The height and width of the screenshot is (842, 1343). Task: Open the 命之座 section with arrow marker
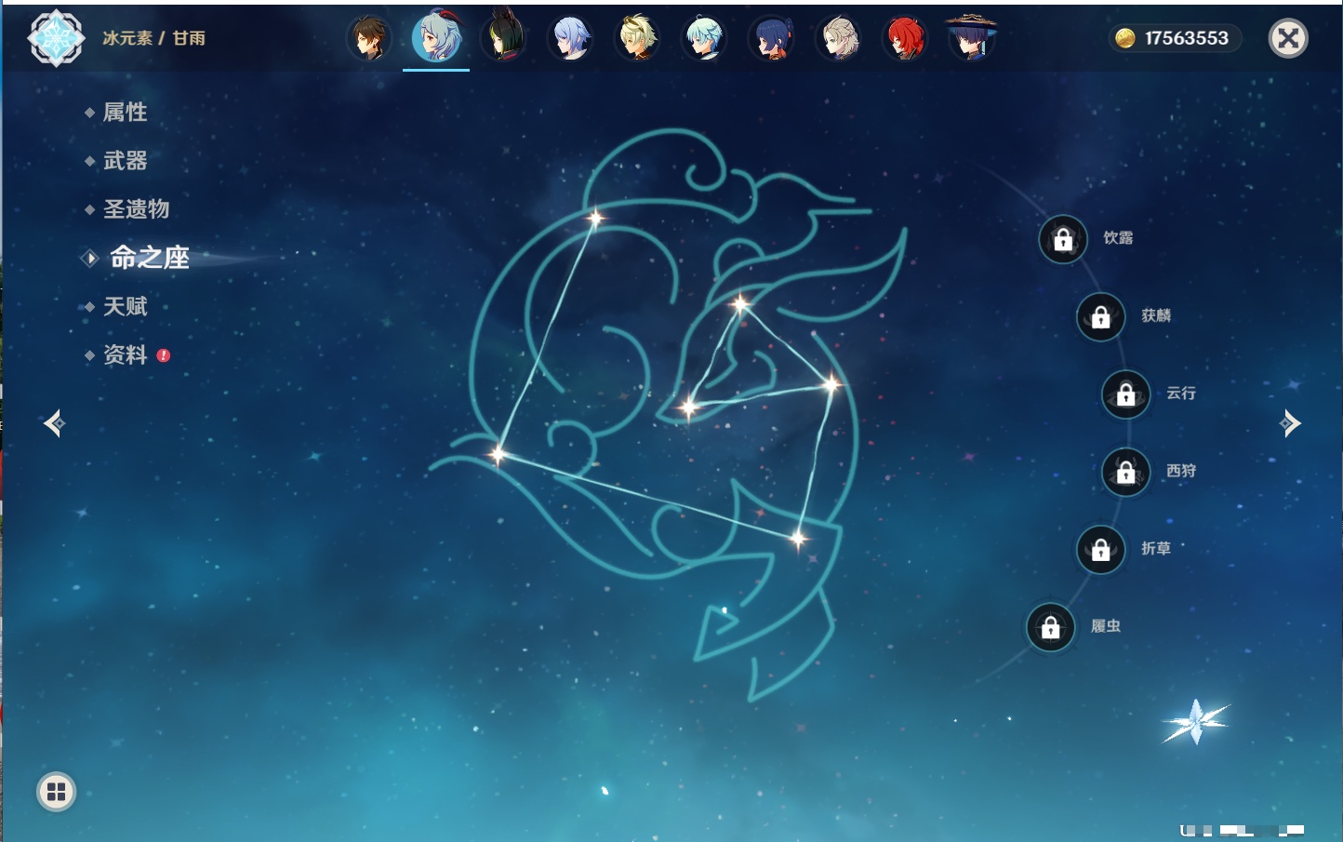(149, 258)
